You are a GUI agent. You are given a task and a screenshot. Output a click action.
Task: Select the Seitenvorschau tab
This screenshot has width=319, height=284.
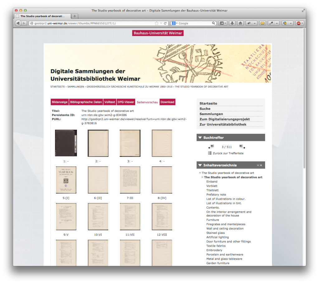coord(147,102)
